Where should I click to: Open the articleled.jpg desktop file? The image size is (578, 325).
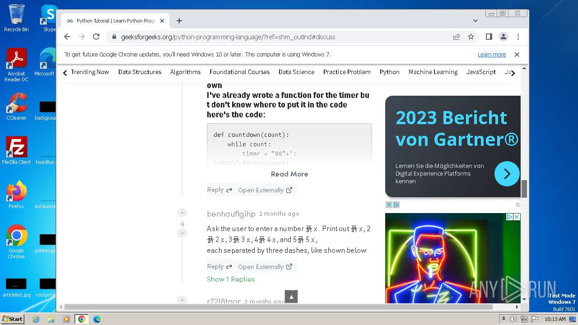pos(16,288)
